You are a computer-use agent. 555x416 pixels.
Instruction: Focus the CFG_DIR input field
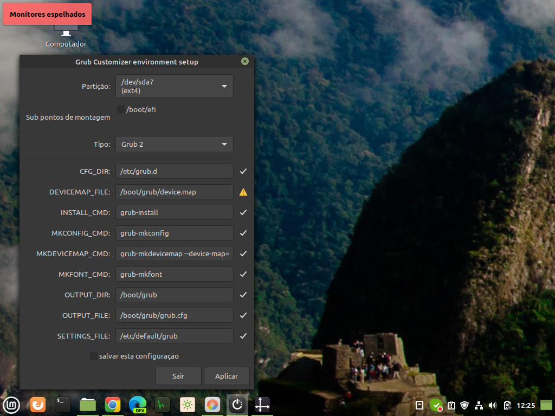point(174,171)
